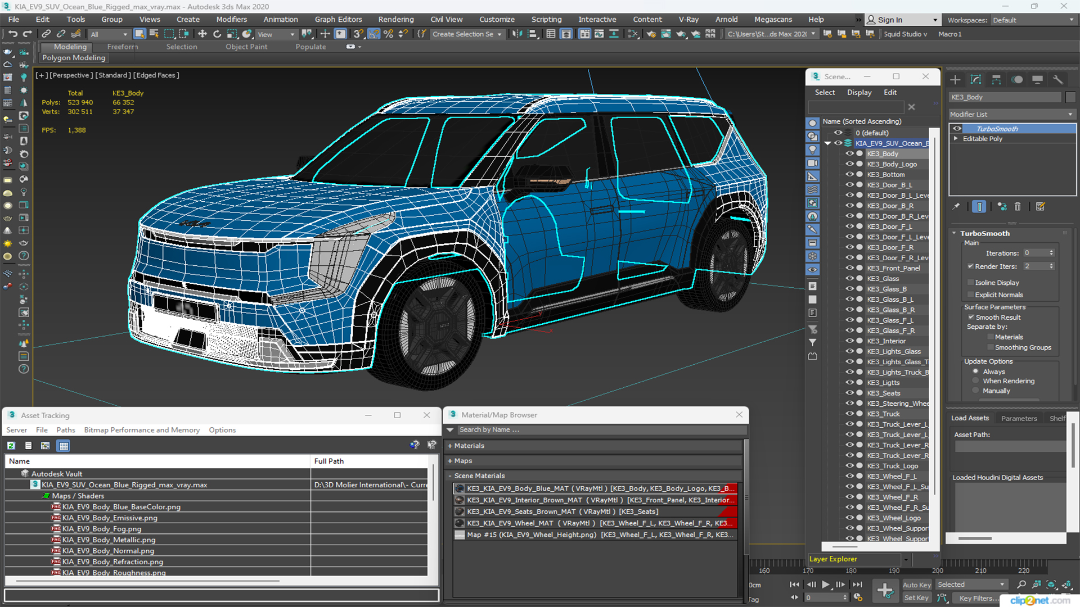Open the Scene Explorer Display menu
The width and height of the screenshot is (1080, 607).
[859, 92]
